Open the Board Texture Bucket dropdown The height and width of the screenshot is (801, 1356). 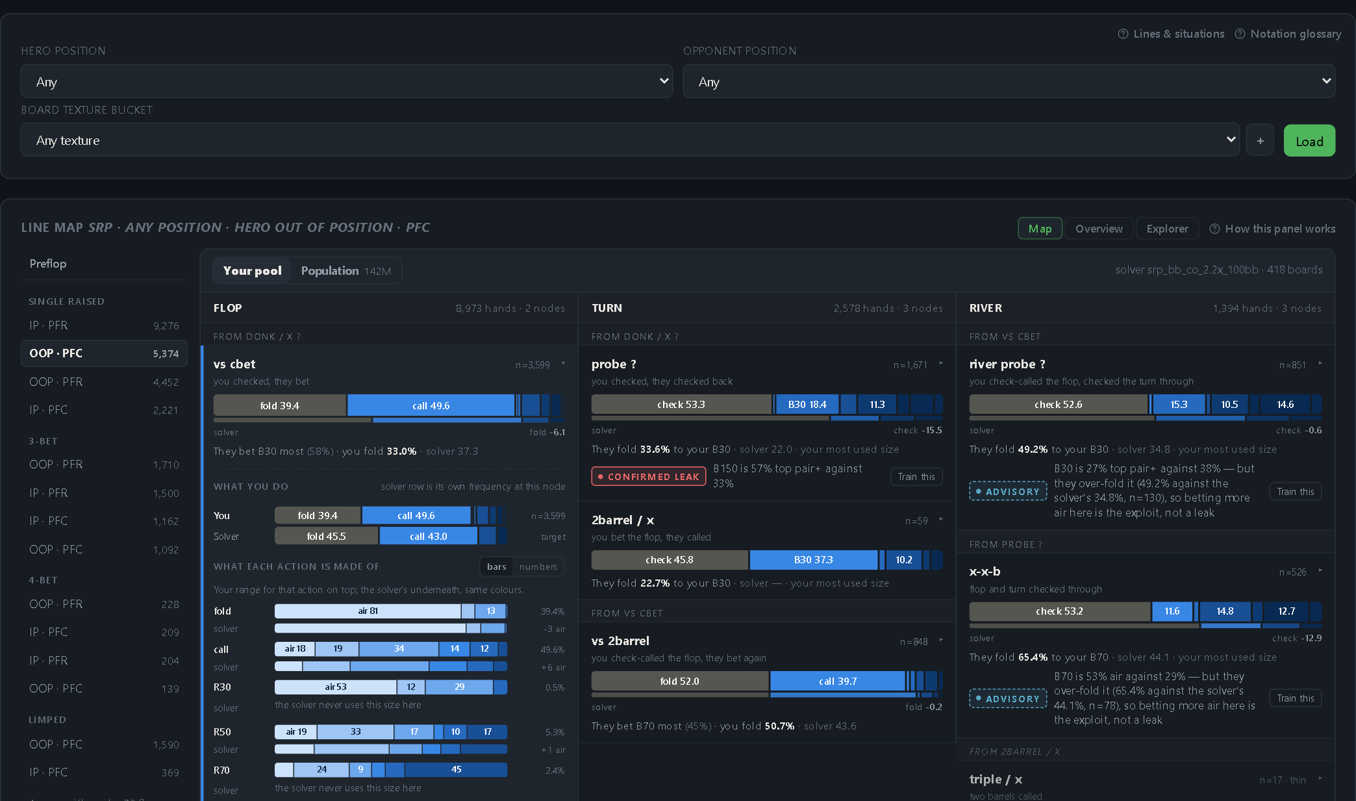(630, 140)
